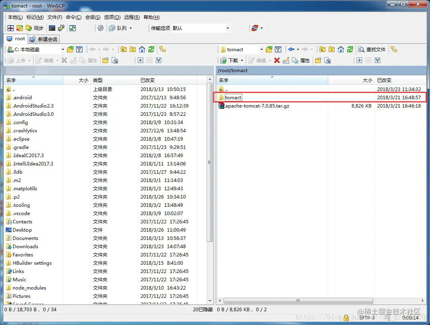
Task: Open Preferences gear icon
Action: pyautogui.click(x=101, y=28)
